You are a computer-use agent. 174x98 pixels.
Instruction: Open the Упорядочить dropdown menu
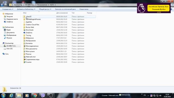tap(8, 9)
